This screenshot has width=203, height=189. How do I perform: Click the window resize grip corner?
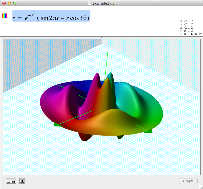click(x=201, y=187)
